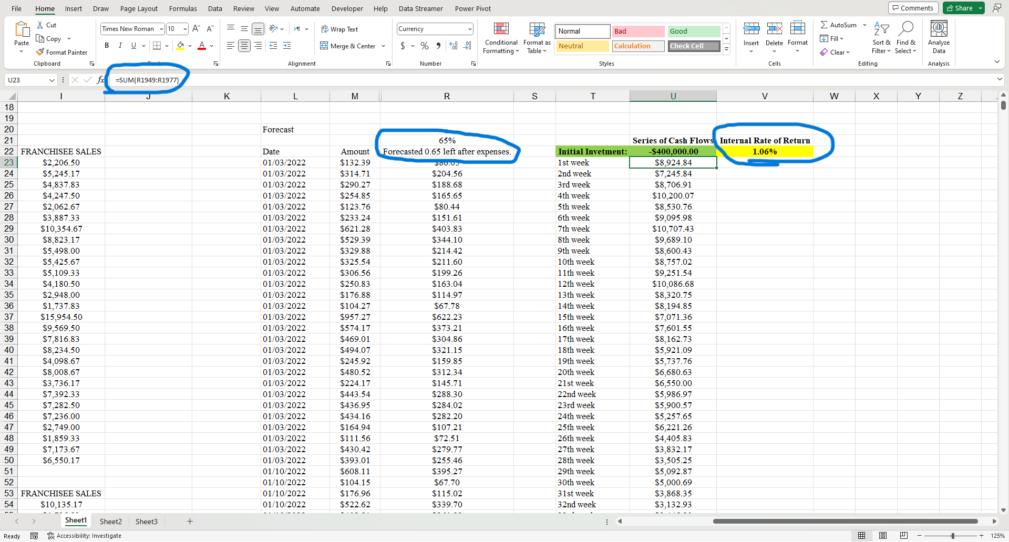
Task: Click the Format Painter icon
Action: pyautogui.click(x=40, y=52)
